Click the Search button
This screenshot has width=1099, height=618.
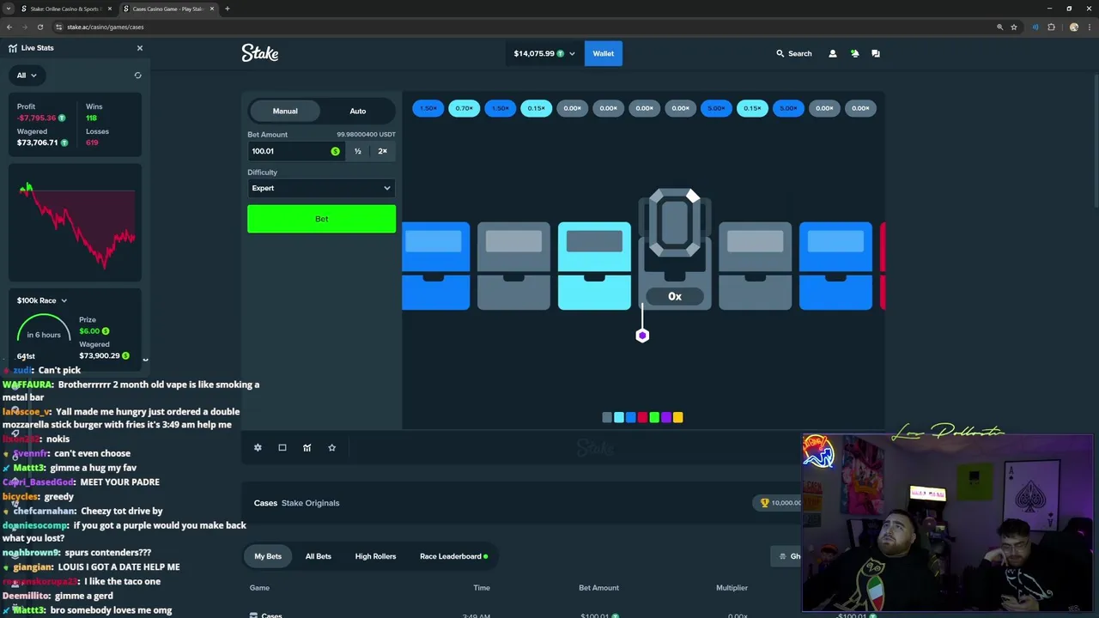point(793,53)
